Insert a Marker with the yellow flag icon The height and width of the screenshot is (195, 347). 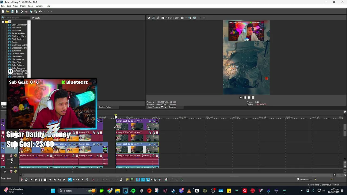pos(127,180)
